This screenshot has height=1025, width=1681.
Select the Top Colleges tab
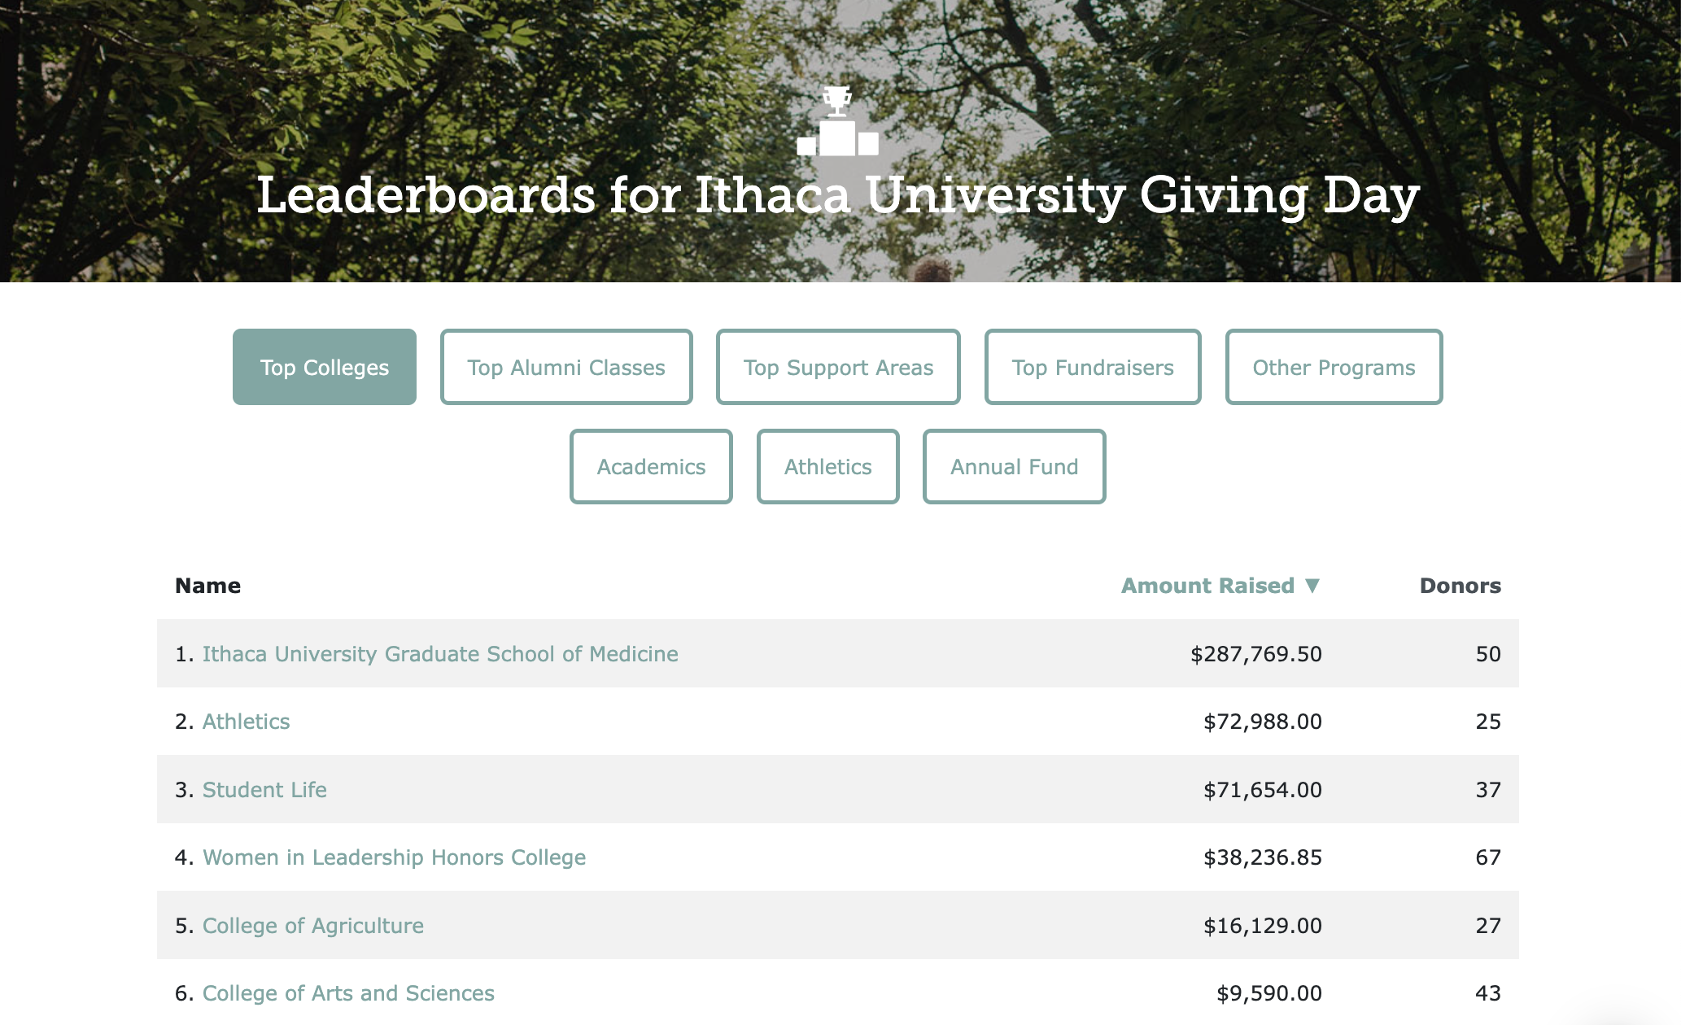(x=325, y=367)
